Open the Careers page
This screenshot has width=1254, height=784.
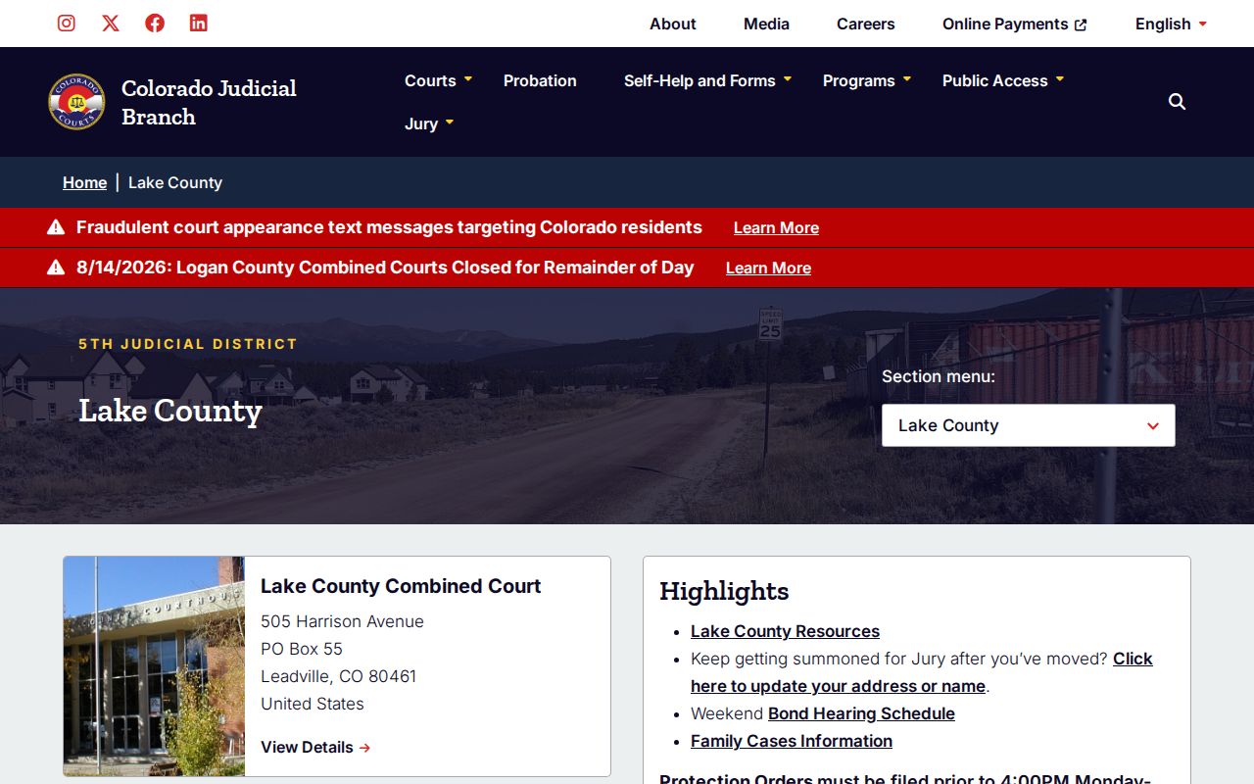[x=866, y=24]
